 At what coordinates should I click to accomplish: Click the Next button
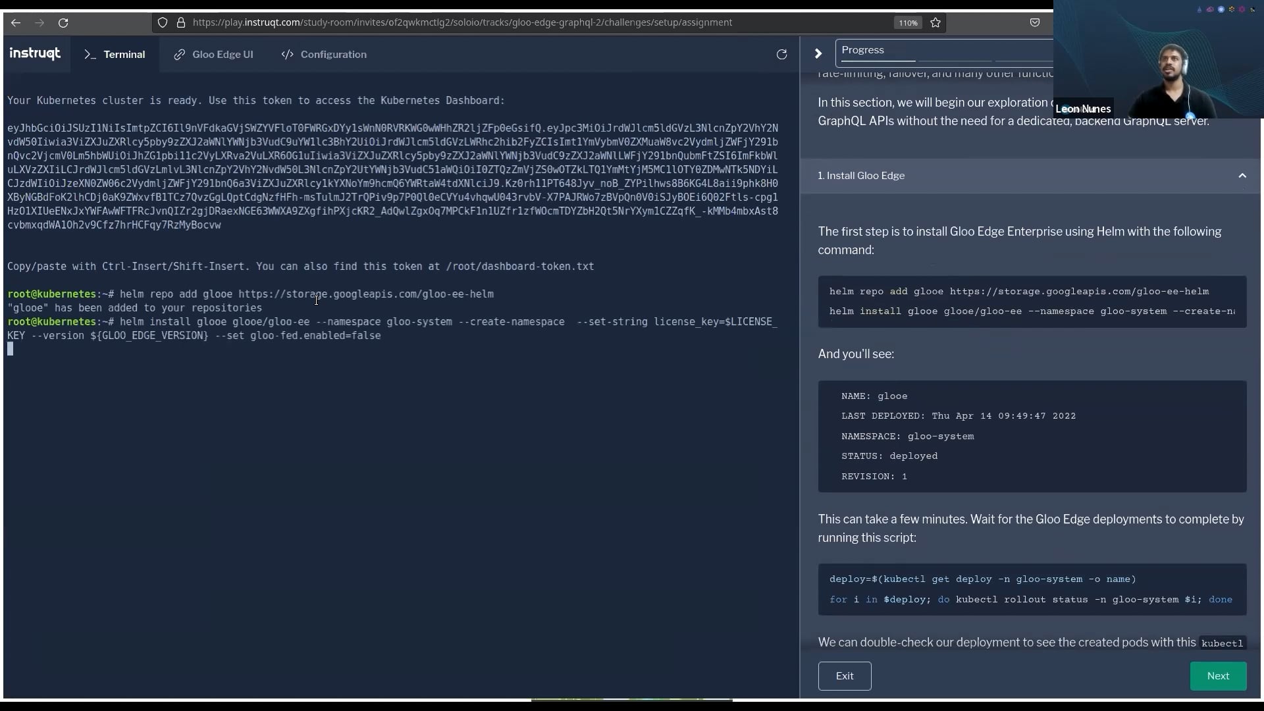pyautogui.click(x=1217, y=676)
